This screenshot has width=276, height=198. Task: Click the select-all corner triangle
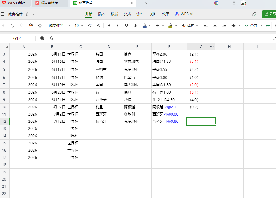click(6, 47)
